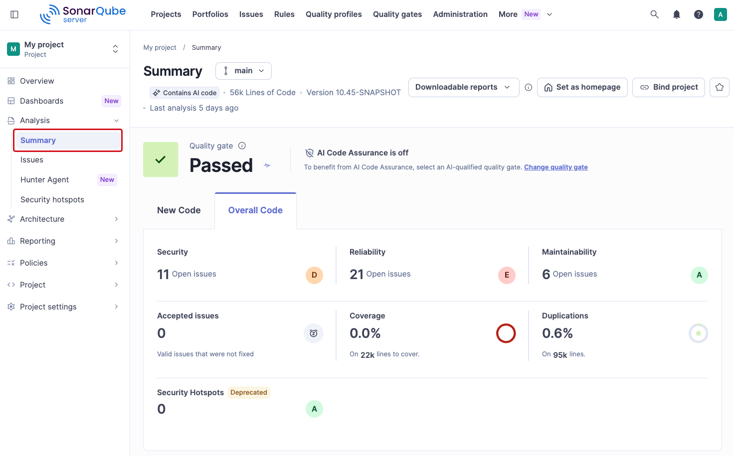The width and height of the screenshot is (734, 456).
Task: Switch to the New Code tab
Action: click(x=179, y=210)
